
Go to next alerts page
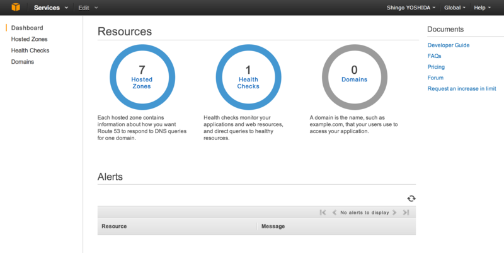(x=394, y=213)
